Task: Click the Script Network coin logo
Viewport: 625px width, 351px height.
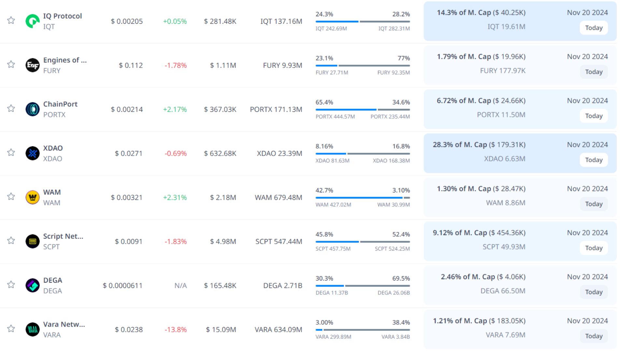Action: [33, 241]
